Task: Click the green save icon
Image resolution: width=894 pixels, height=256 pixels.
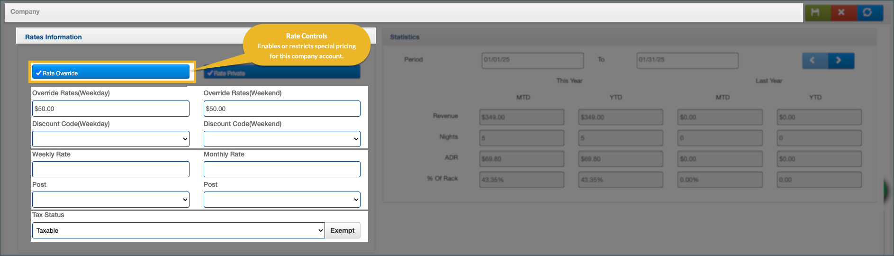Action: pyautogui.click(x=815, y=12)
